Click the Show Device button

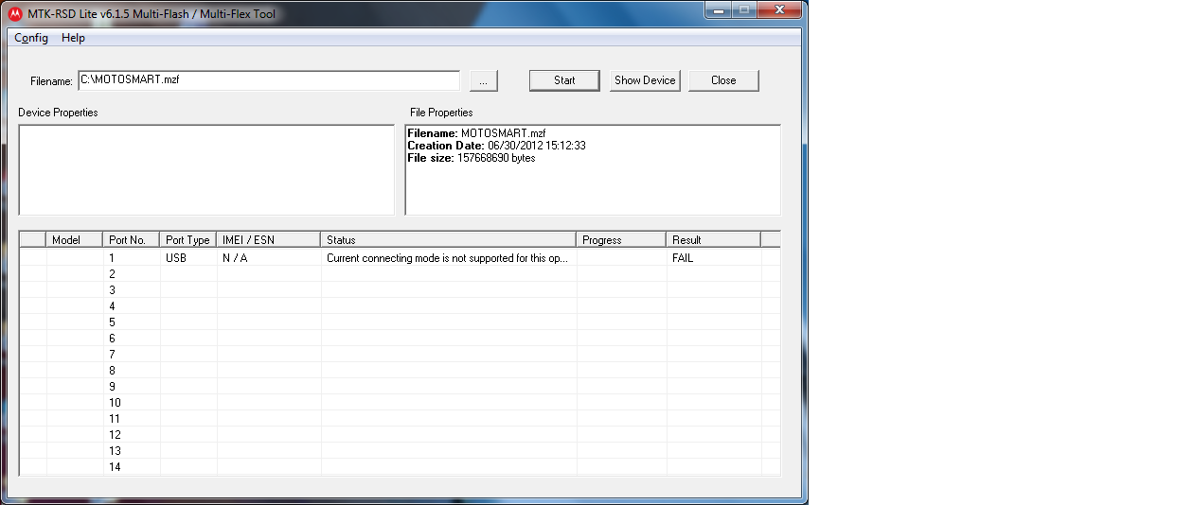point(645,80)
